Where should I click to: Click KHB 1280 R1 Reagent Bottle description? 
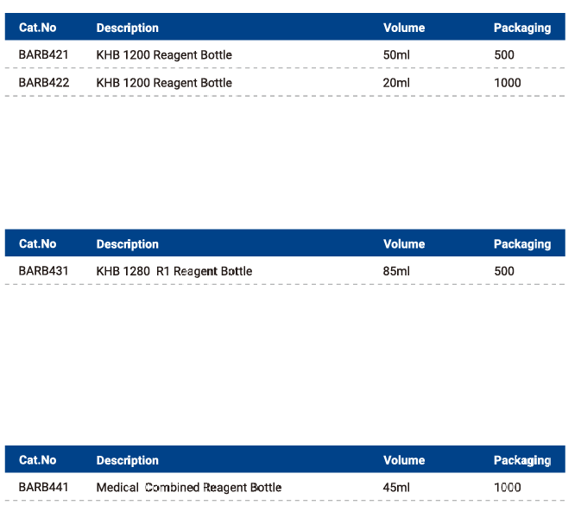tap(174, 272)
